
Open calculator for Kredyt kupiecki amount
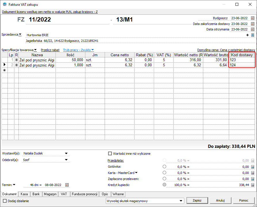coord(253,185)
